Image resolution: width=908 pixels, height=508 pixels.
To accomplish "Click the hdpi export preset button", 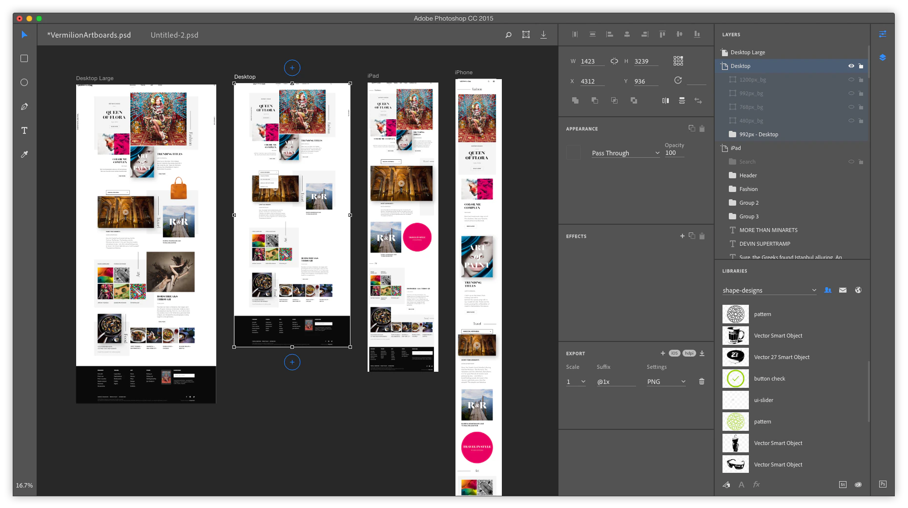I will (x=689, y=353).
